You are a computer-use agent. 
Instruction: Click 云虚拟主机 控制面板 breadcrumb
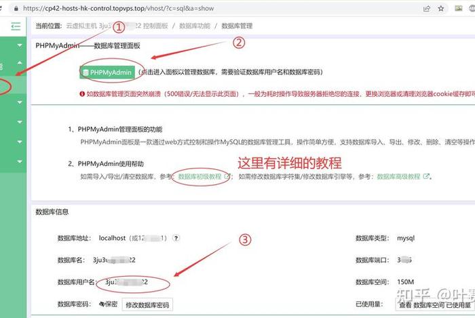(117, 26)
